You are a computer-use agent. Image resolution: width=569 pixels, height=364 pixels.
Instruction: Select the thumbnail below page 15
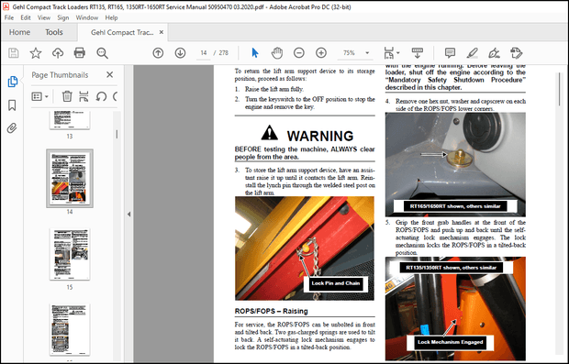pos(70,329)
